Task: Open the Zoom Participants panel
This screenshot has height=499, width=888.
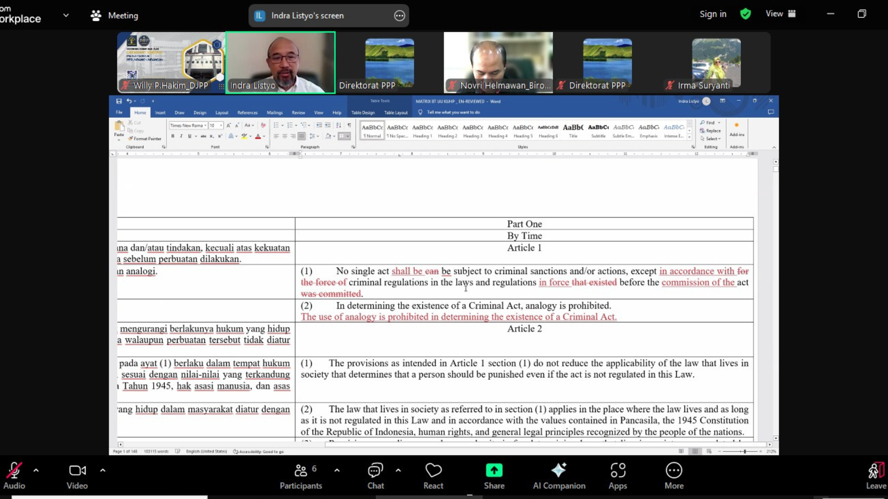Action: click(301, 476)
